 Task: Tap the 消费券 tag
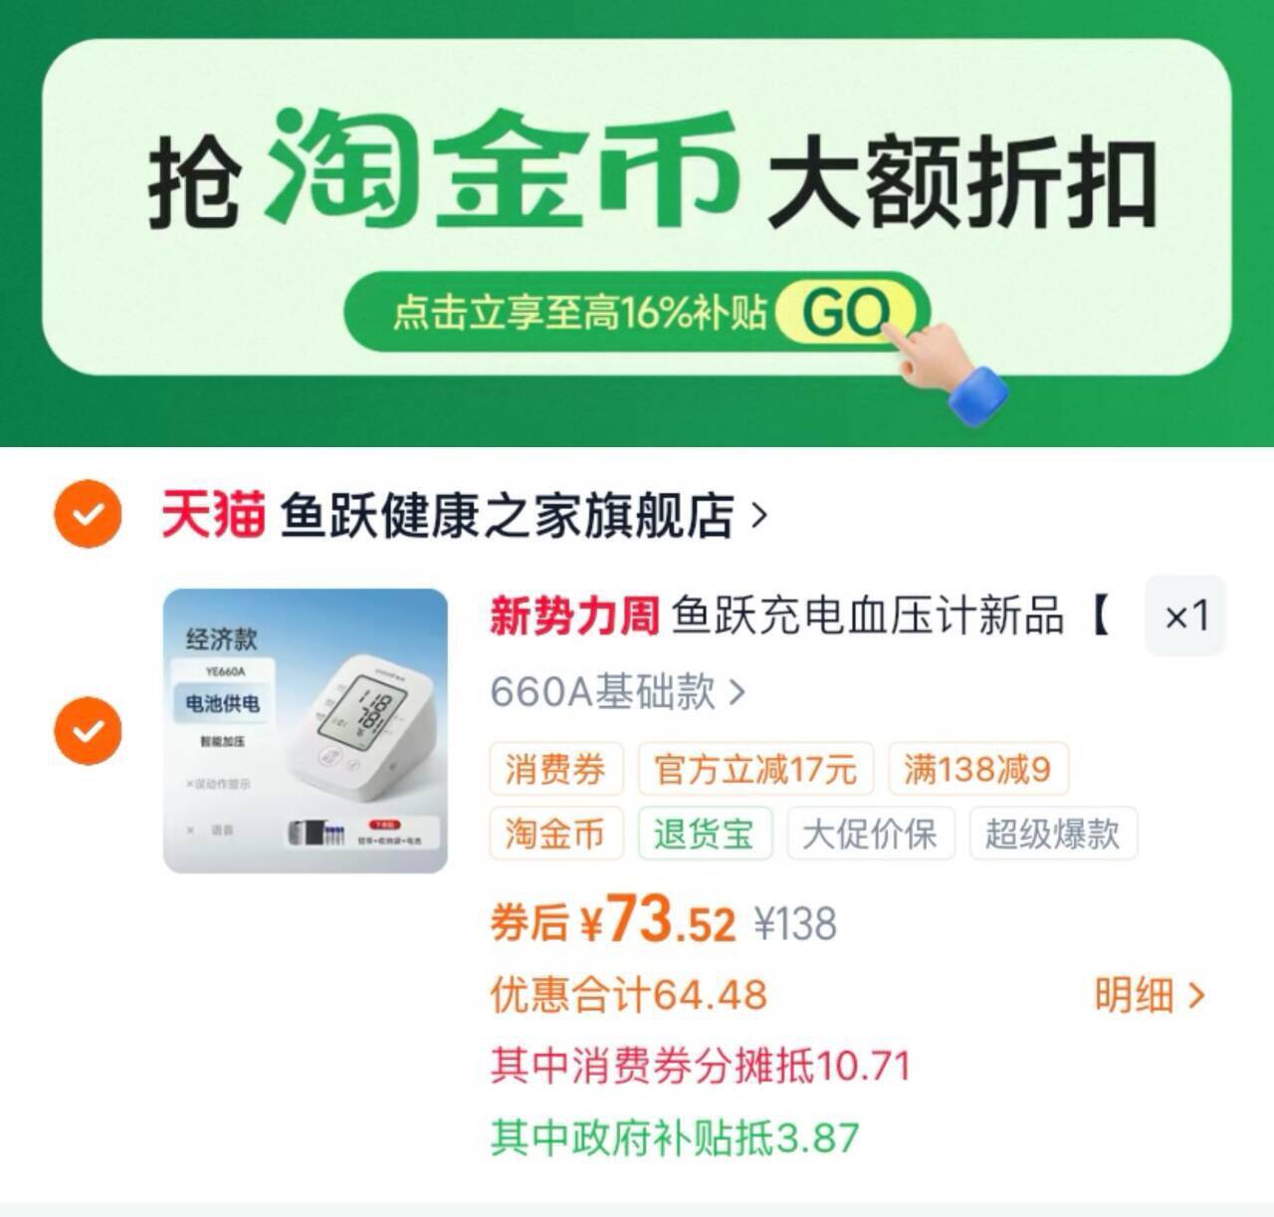556,769
